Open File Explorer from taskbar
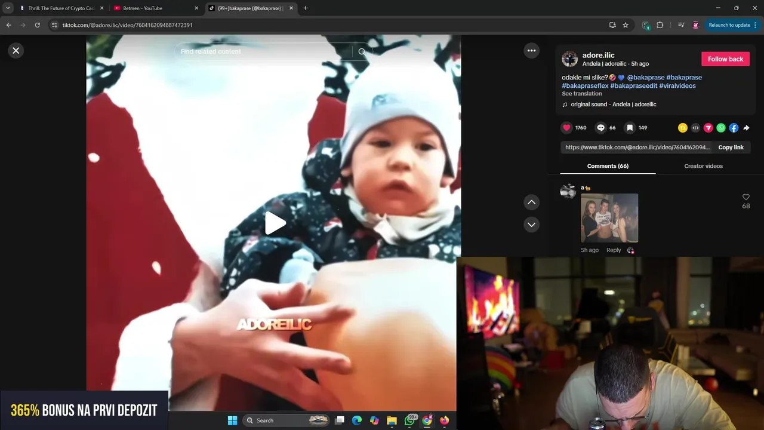 (392, 420)
